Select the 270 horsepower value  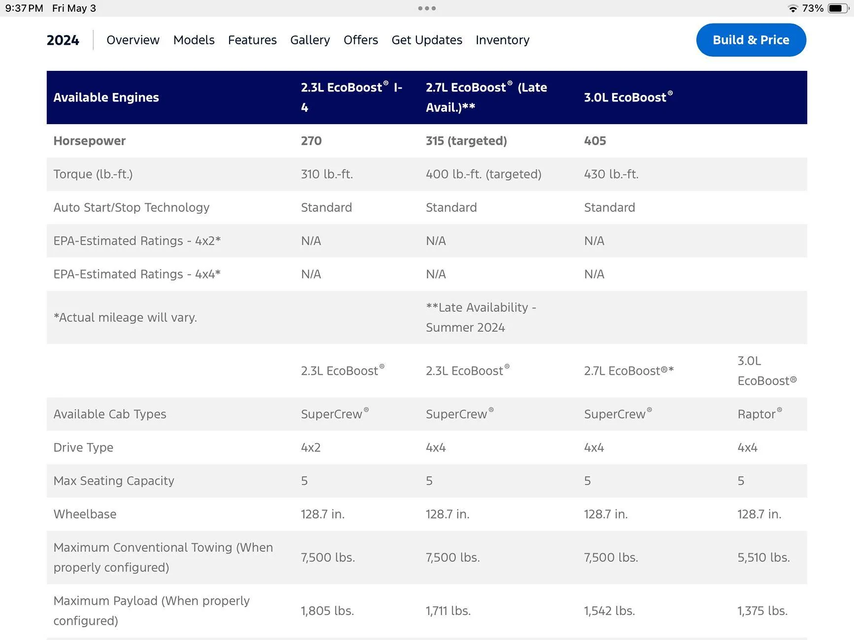coord(311,141)
